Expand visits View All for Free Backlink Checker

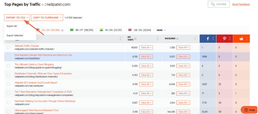[x=146, y=57]
